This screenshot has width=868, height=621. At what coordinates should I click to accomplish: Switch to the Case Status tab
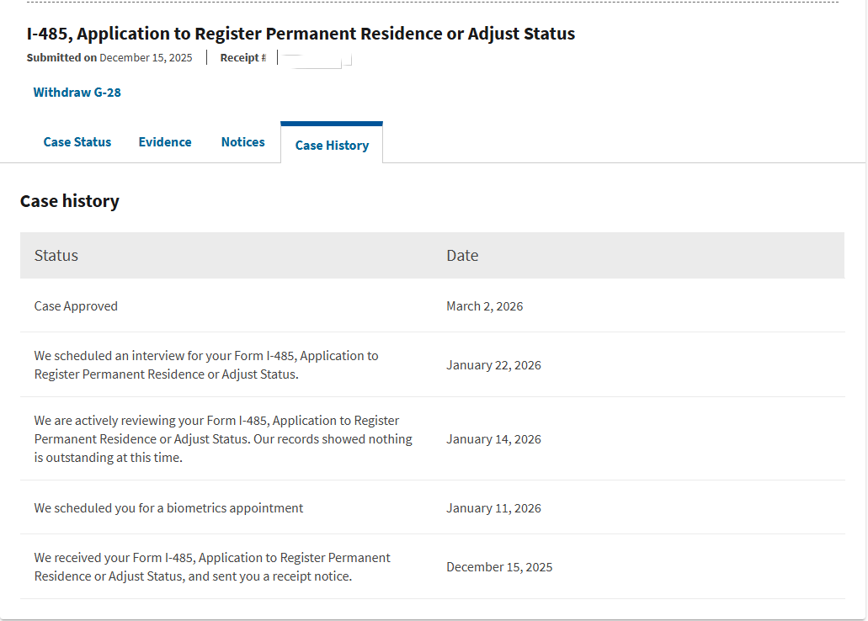[x=77, y=142]
